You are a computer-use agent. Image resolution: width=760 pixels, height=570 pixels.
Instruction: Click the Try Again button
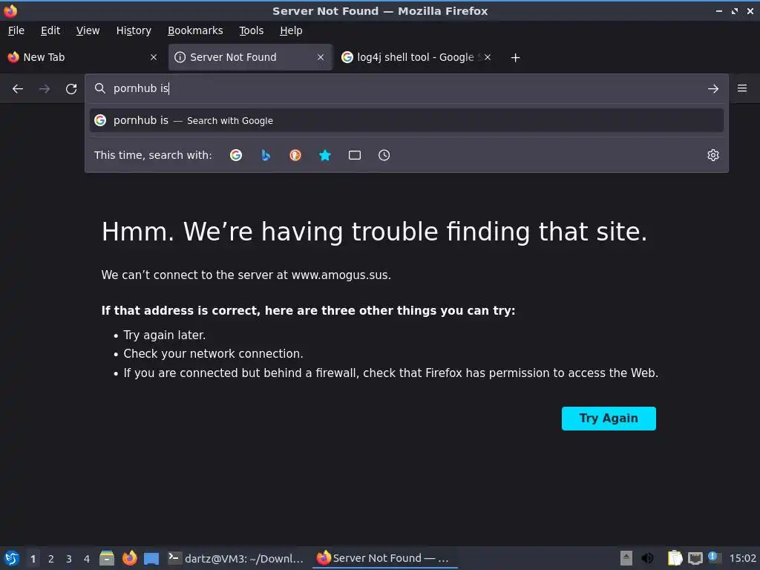click(609, 419)
